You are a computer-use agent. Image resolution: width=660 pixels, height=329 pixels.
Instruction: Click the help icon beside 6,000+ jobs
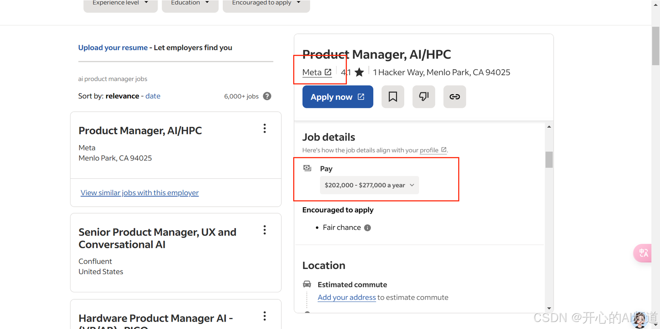point(267,96)
